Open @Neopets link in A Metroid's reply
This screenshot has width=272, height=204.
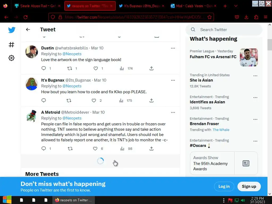click(x=72, y=118)
